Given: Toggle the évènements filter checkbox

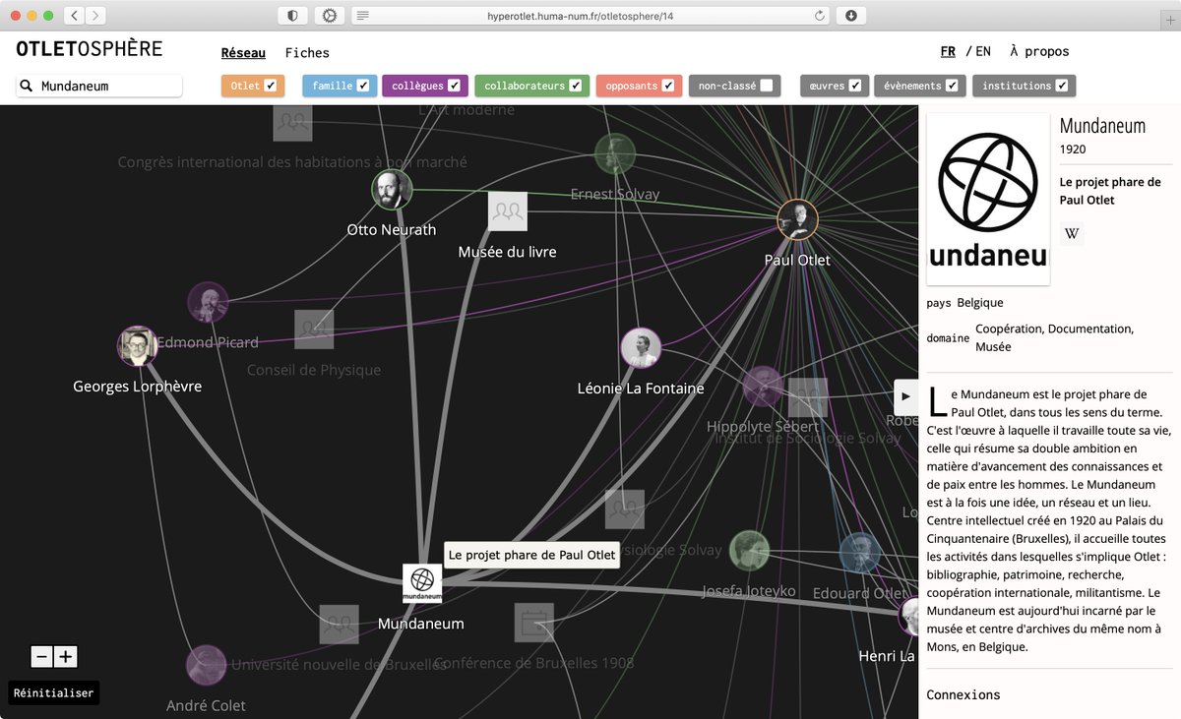Looking at the screenshot, I should pos(952,86).
